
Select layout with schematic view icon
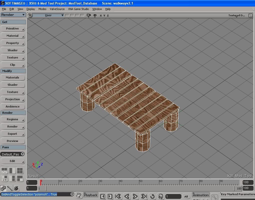(x=4, y=178)
